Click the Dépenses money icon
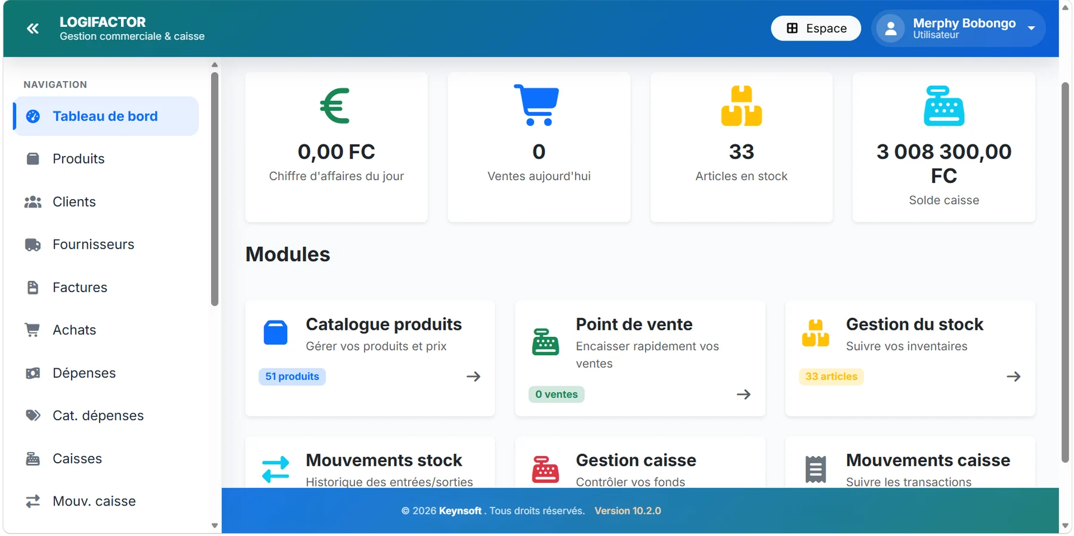1074x536 pixels. click(33, 373)
